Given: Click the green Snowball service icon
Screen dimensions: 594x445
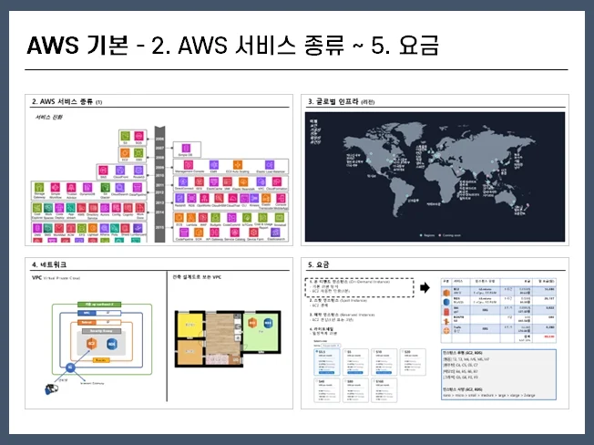Looking at the screenshot, I should [x=280, y=218].
